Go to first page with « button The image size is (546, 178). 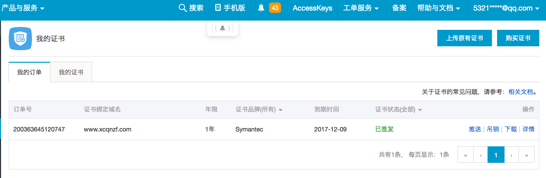[x=465, y=155]
